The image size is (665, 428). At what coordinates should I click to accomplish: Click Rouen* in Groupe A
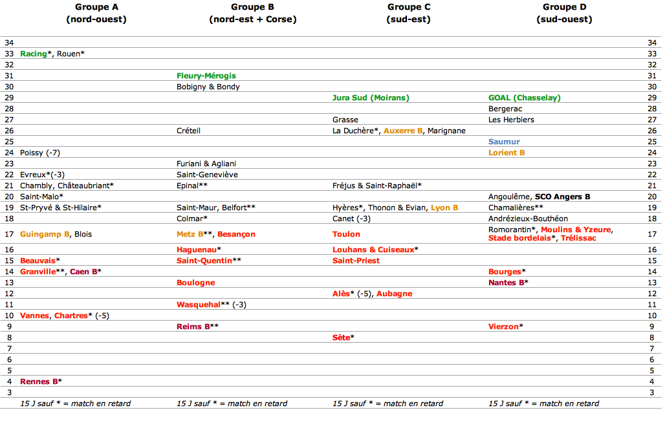(x=71, y=54)
